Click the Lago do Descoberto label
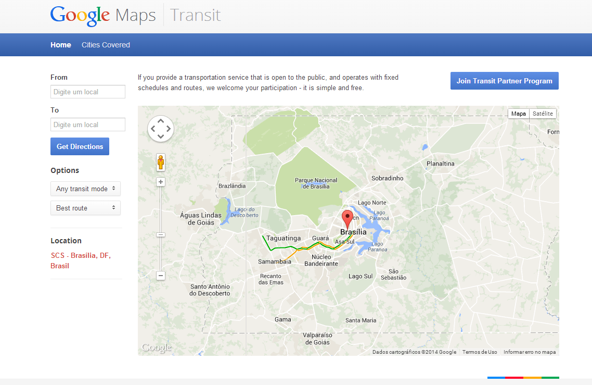The height and width of the screenshot is (385, 592). [244, 212]
